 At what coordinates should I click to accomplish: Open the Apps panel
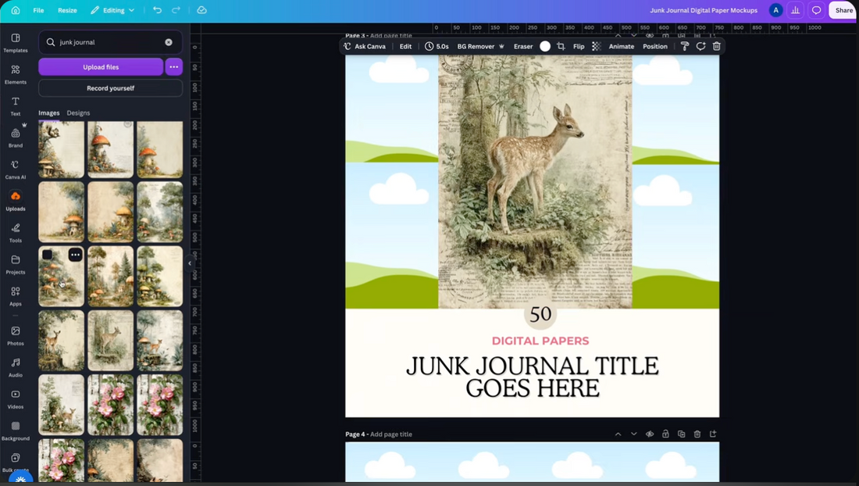[x=16, y=296]
